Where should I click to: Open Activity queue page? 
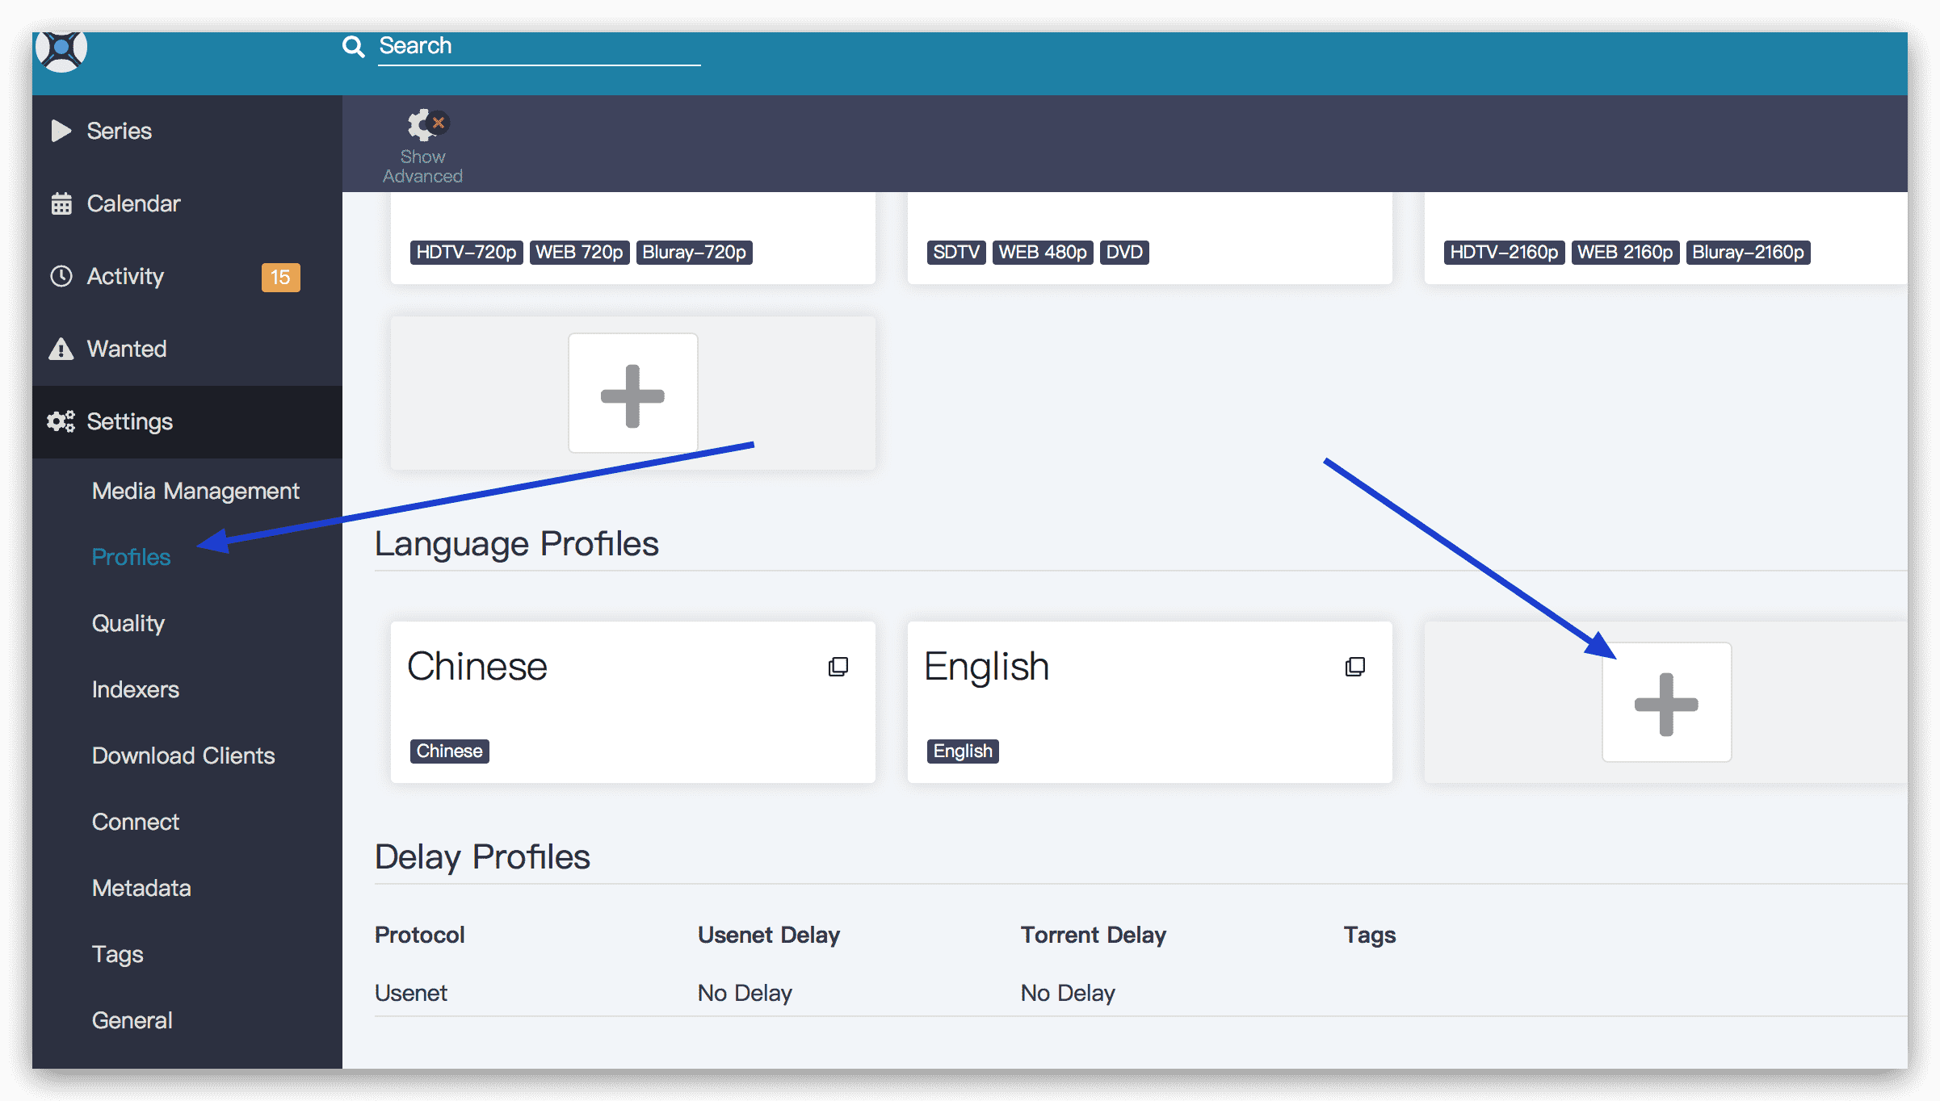click(x=125, y=276)
